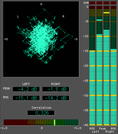Image resolution: width=118 pixels, height=134 pixels.
Task: Click the Left PEAK readout showing -4.2 dB
Action: coord(26,89)
